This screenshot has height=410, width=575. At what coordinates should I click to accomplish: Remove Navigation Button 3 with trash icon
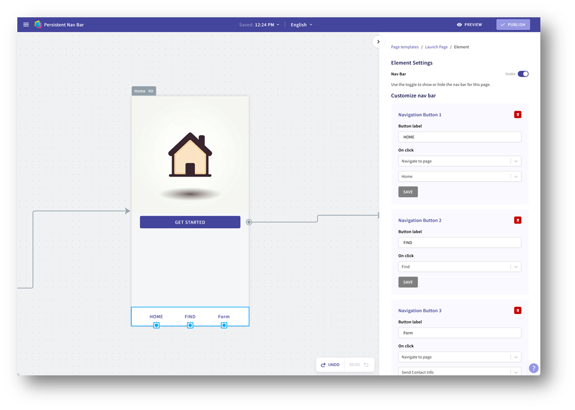[517, 311]
